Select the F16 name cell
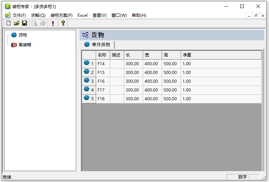The image size is (269, 182). click(x=103, y=81)
